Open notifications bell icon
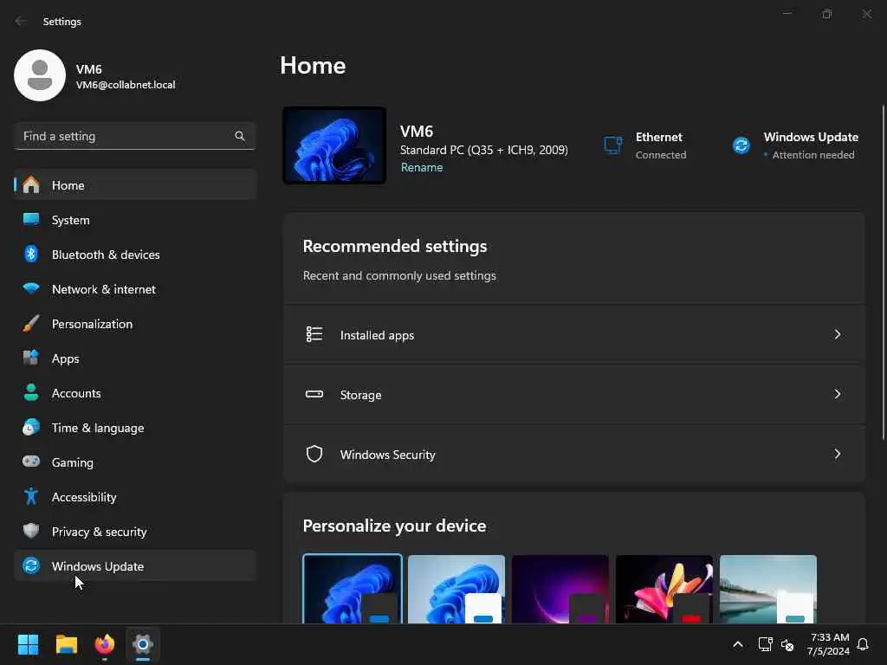This screenshot has width=887, height=665. tap(863, 644)
